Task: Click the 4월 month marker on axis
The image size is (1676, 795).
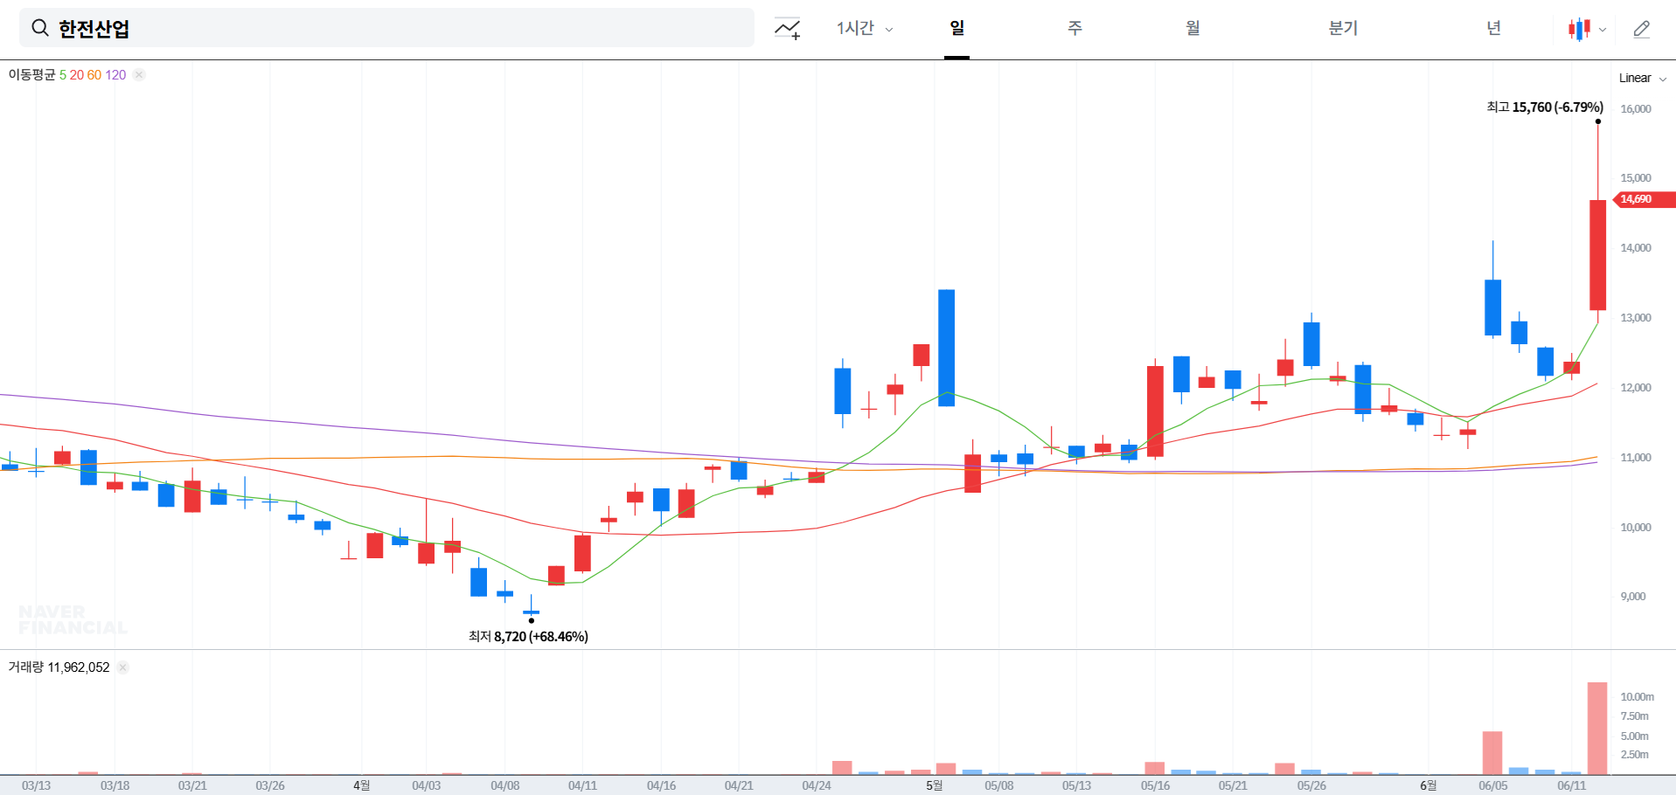Action: tap(361, 785)
